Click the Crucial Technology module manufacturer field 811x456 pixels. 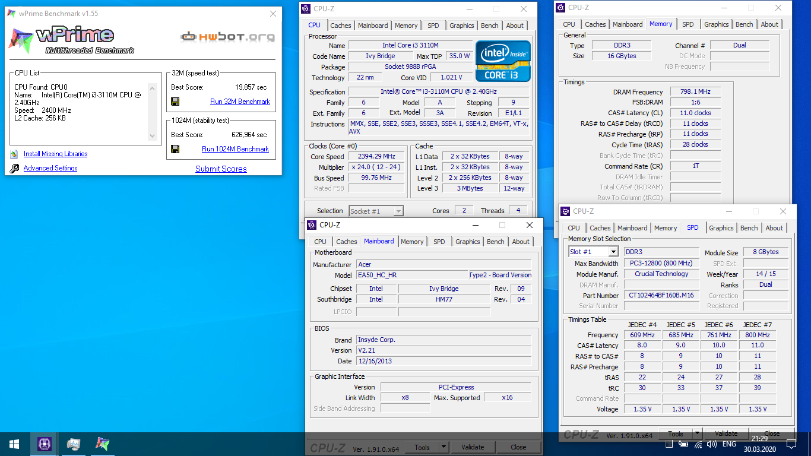661,274
